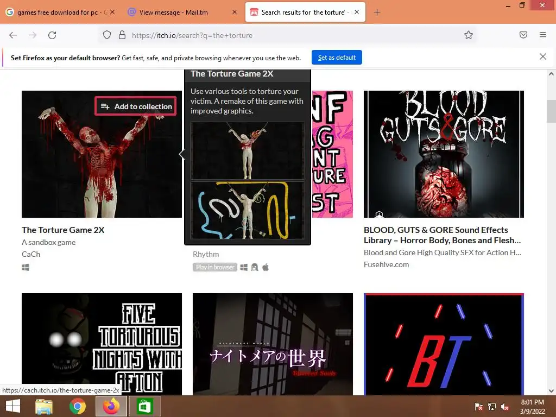Click the 'Blood and Gore High Quality SFX' description
The width and height of the screenshot is (556, 417).
coord(442,252)
